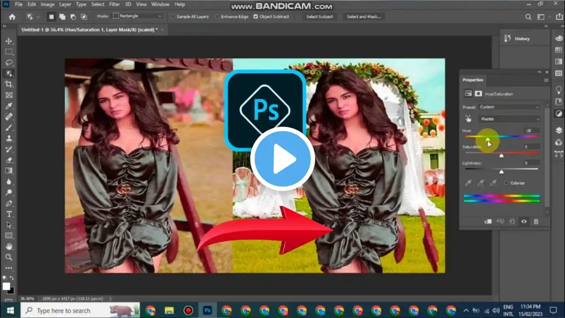Choose Subtract from selection mode button
The height and width of the screenshot is (318, 565).
click(x=73, y=17)
